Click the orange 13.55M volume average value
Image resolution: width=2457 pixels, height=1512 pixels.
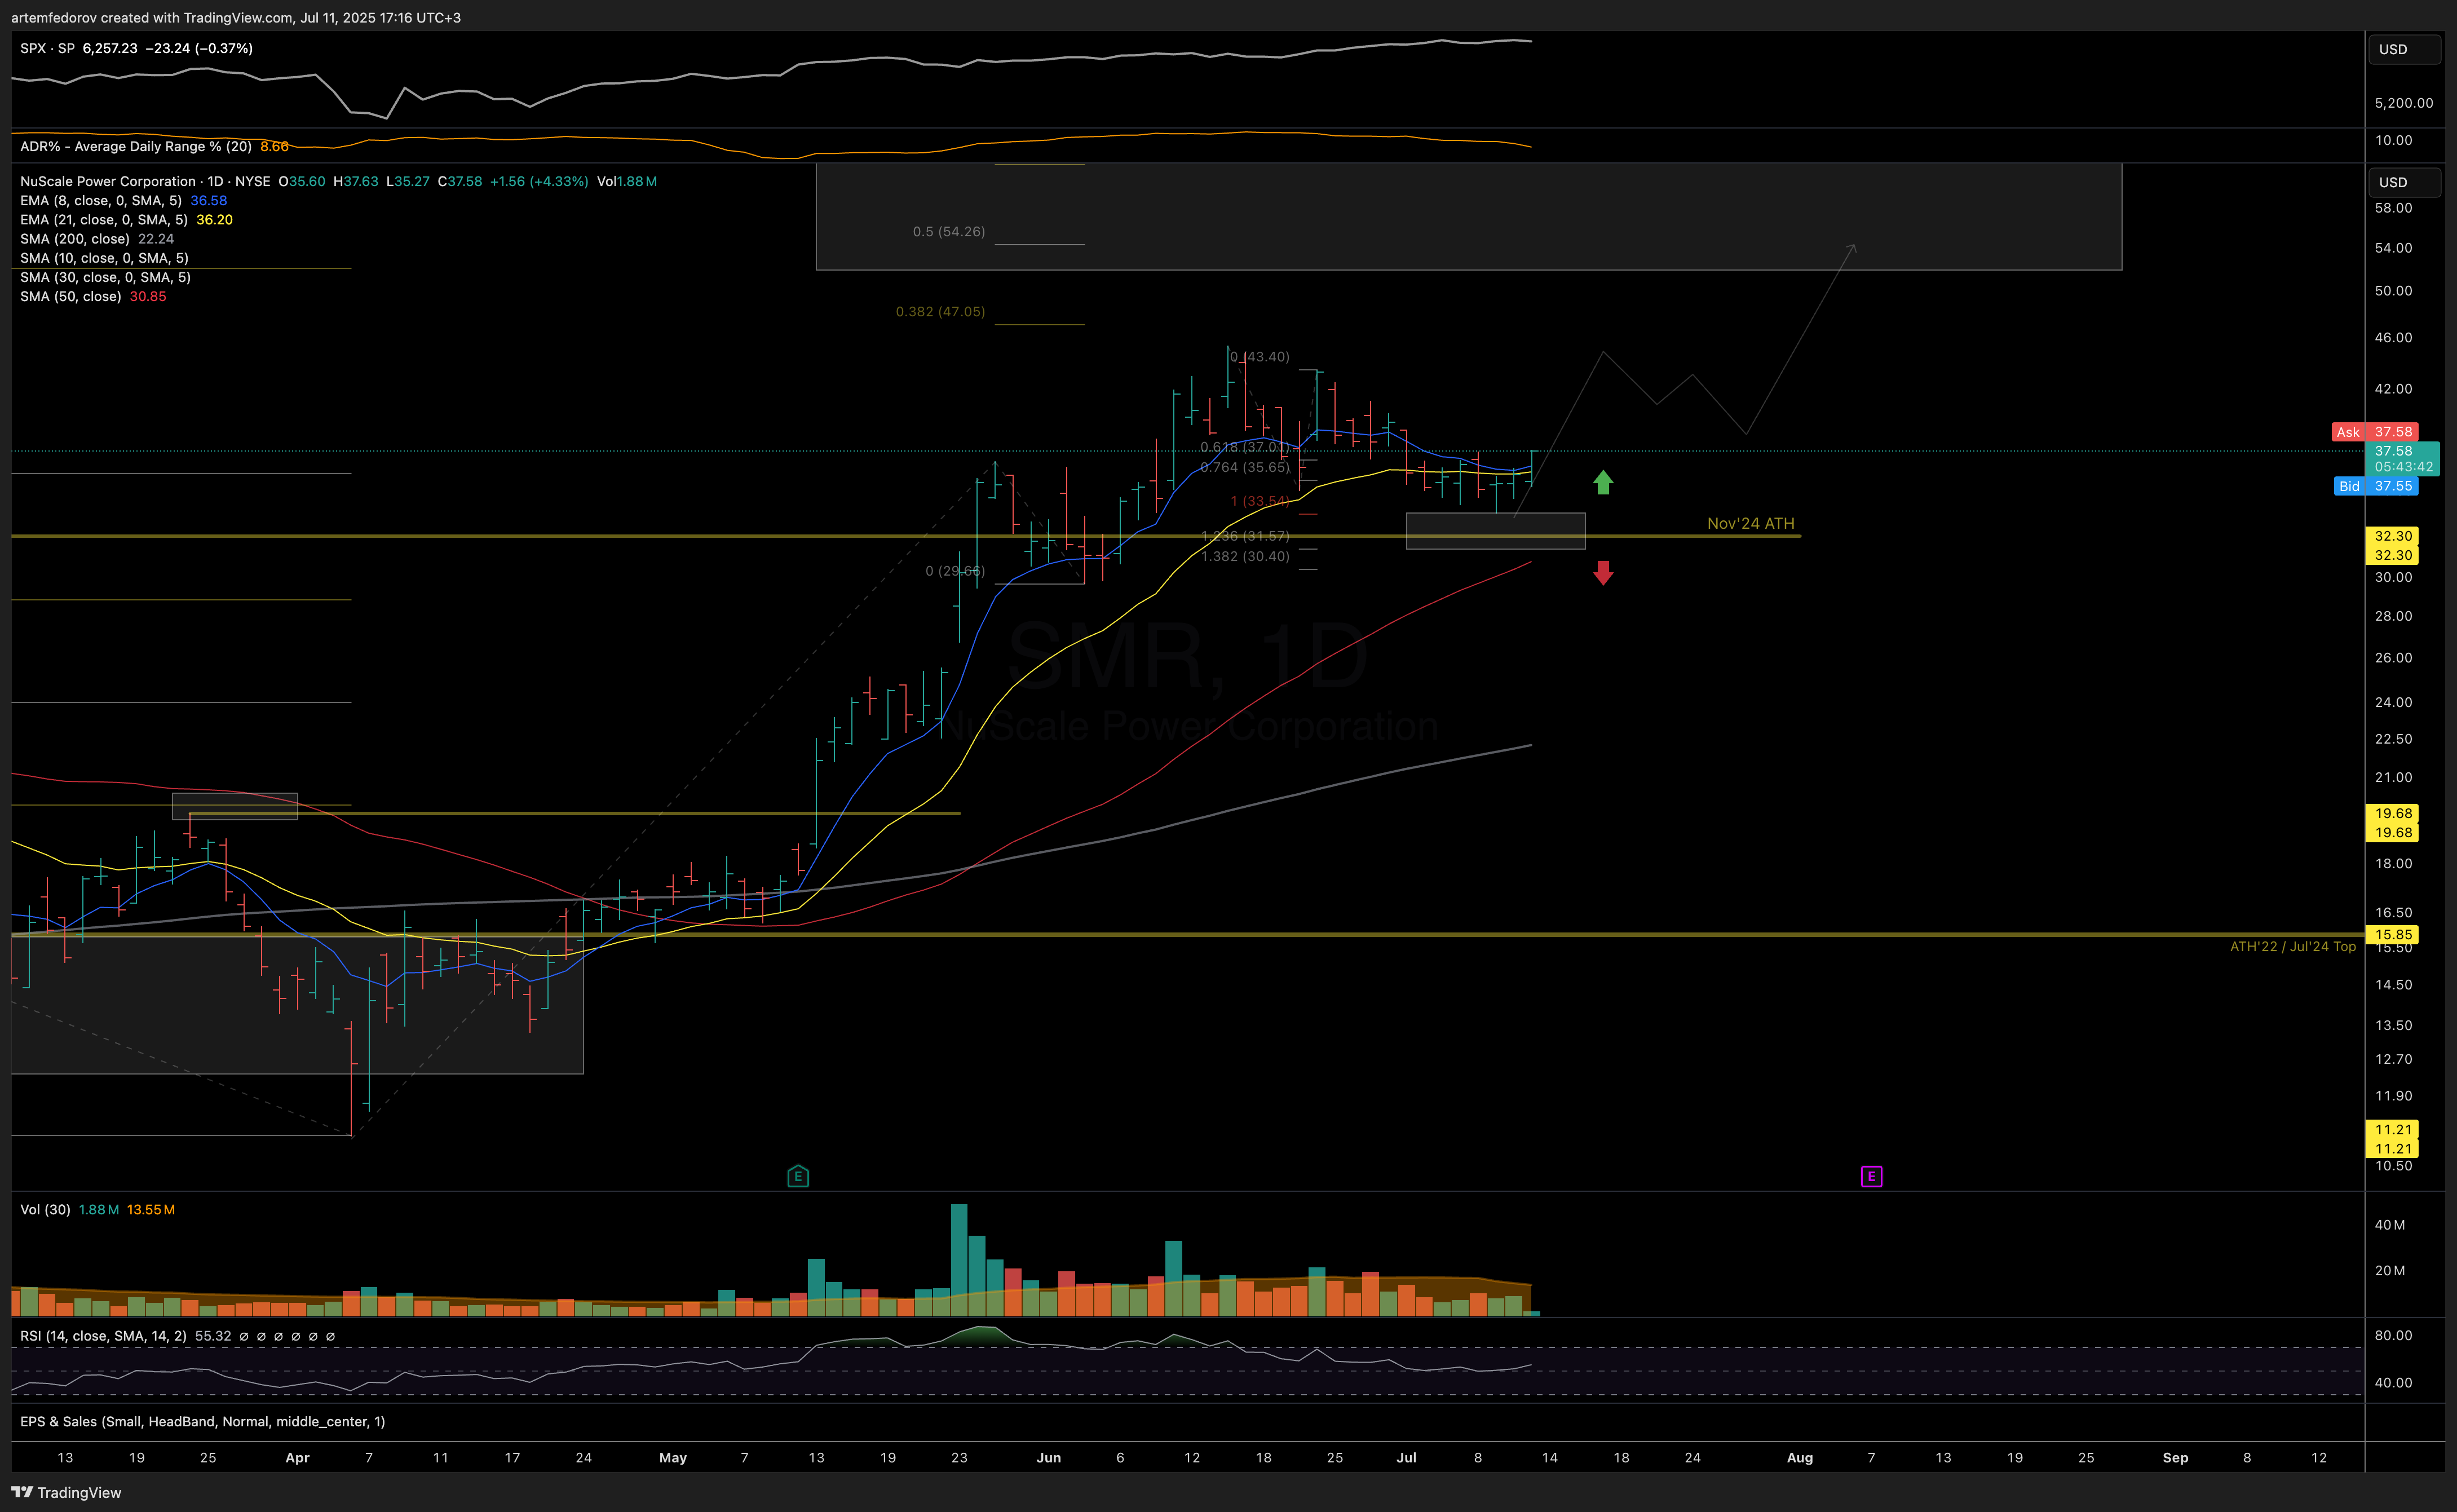(150, 1209)
